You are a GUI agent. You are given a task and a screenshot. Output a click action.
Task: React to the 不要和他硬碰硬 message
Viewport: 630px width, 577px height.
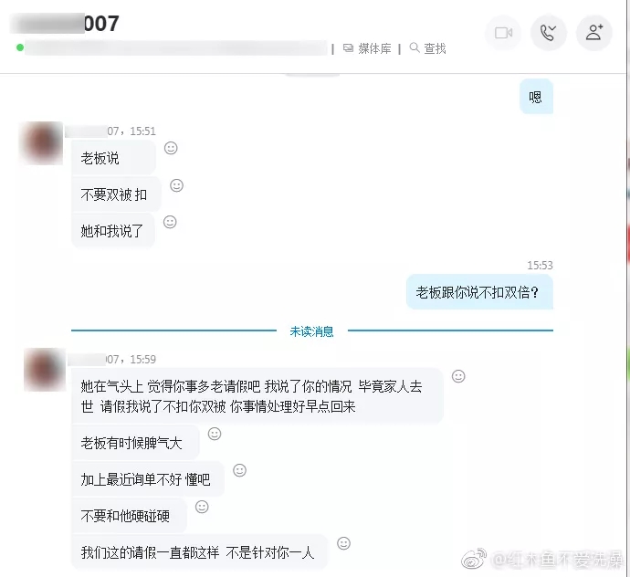coord(202,507)
